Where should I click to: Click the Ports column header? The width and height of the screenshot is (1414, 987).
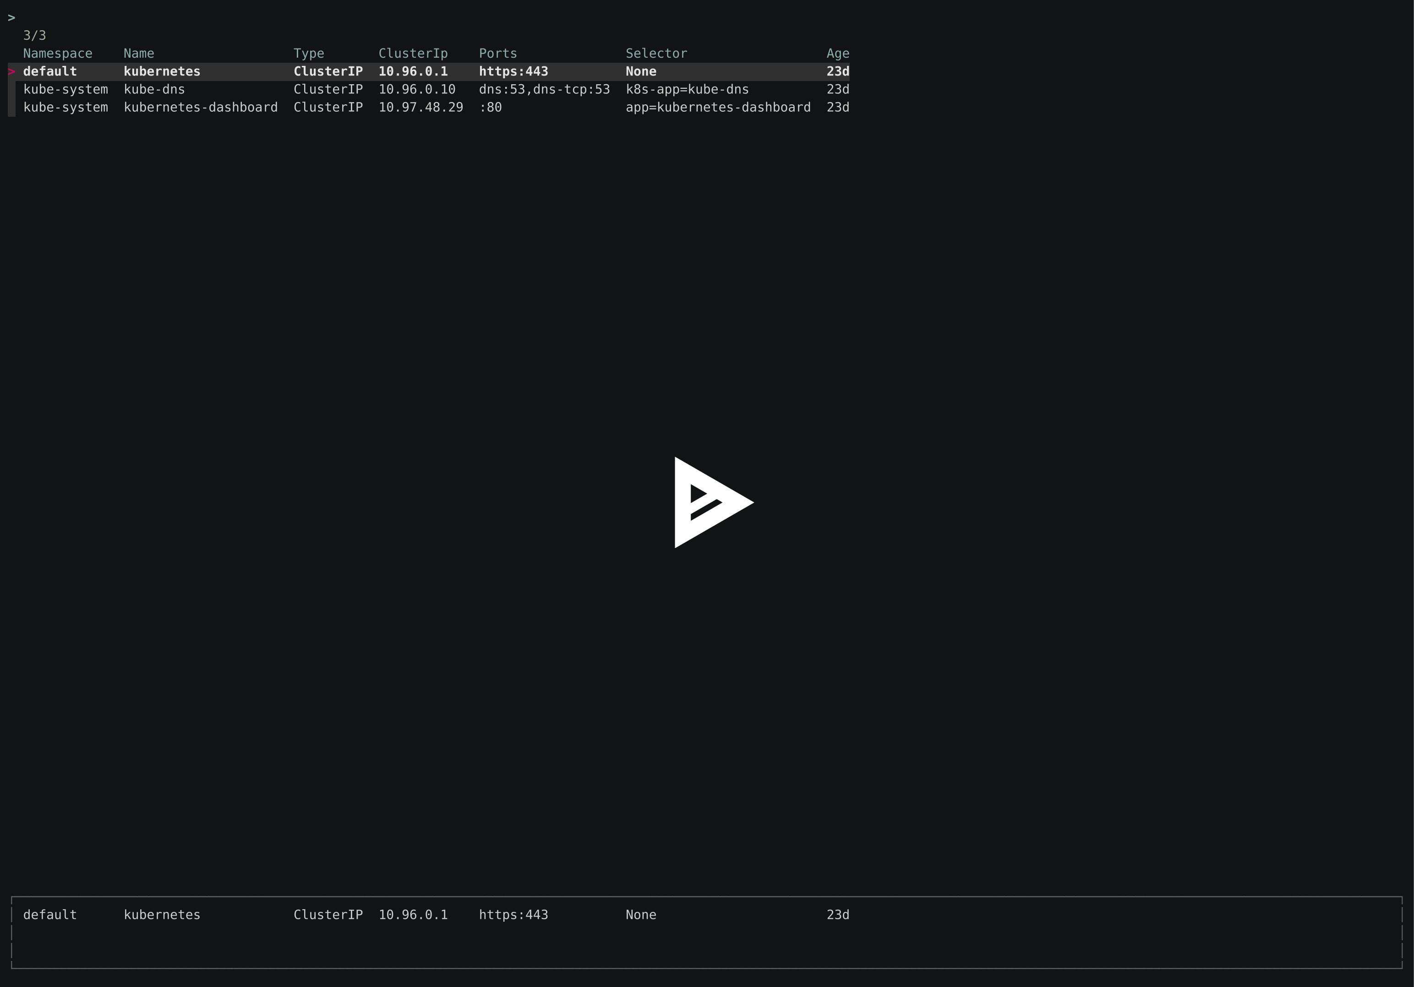click(x=498, y=54)
